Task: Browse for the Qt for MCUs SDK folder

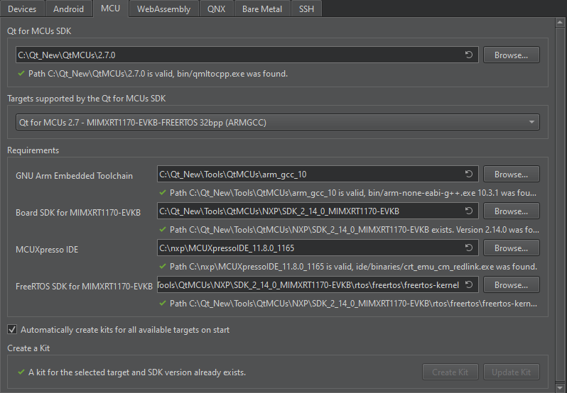Action: click(x=511, y=55)
